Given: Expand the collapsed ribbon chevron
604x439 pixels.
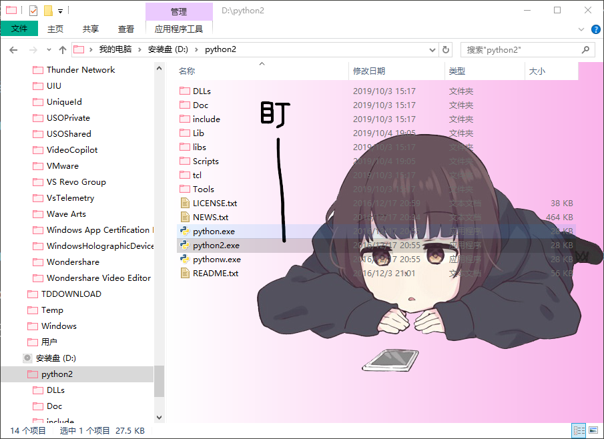Looking at the screenshot, I should coord(581,29).
